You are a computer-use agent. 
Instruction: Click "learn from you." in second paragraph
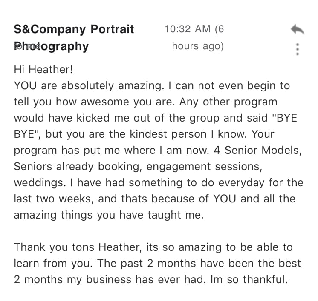point(53,264)
